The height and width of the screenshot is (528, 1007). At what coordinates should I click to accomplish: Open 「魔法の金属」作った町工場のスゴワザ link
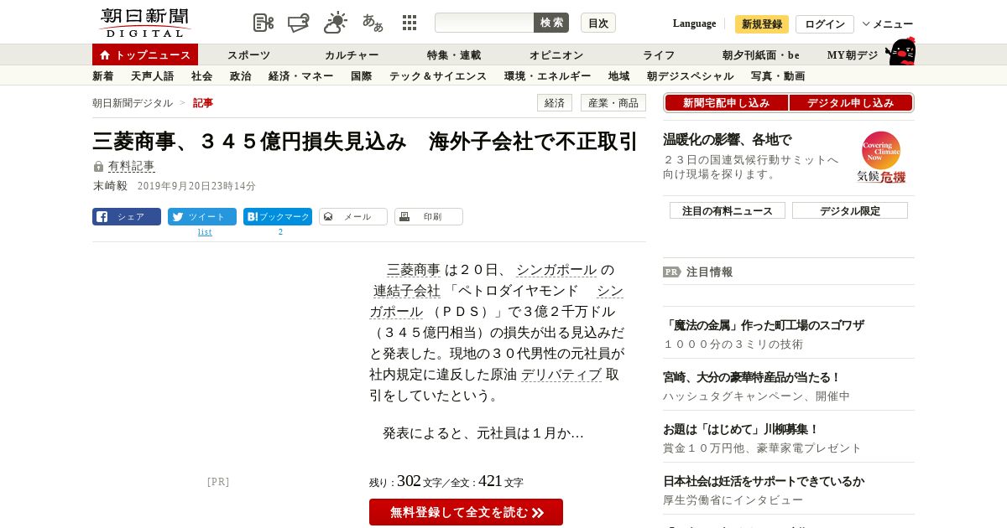[764, 325]
